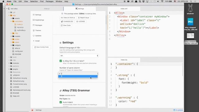Click the Dropbox icon in menu bar
Viewport: 199px width, 112px height.
tap(143, 1)
